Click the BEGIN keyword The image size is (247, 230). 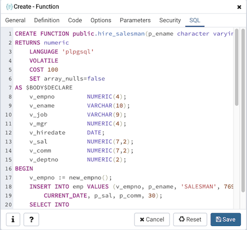24,169
